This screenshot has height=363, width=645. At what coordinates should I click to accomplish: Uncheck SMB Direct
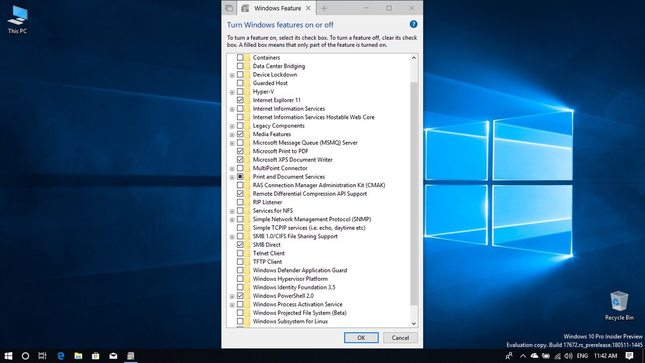coord(241,245)
